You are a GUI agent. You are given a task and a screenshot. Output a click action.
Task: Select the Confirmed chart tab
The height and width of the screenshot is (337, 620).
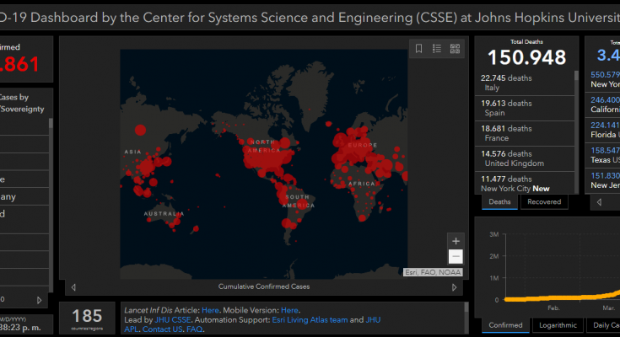coord(505,325)
